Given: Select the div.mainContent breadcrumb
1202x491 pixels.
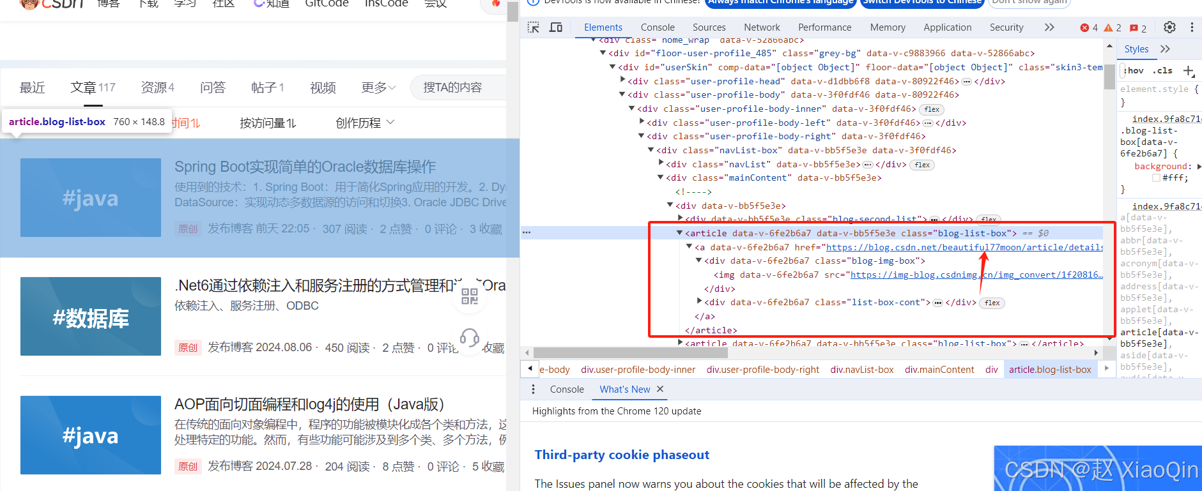Looking at the screenshot, I should [939, 370].
